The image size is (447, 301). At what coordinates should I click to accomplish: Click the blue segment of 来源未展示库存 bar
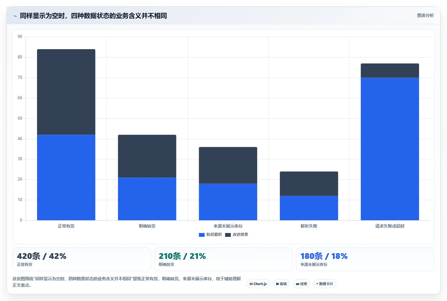point(228,202)
